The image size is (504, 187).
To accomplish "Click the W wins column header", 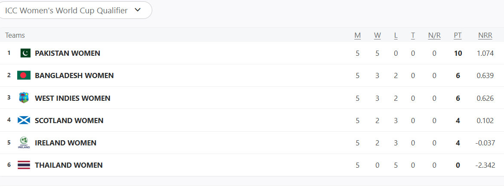I will tap(378, 36).
